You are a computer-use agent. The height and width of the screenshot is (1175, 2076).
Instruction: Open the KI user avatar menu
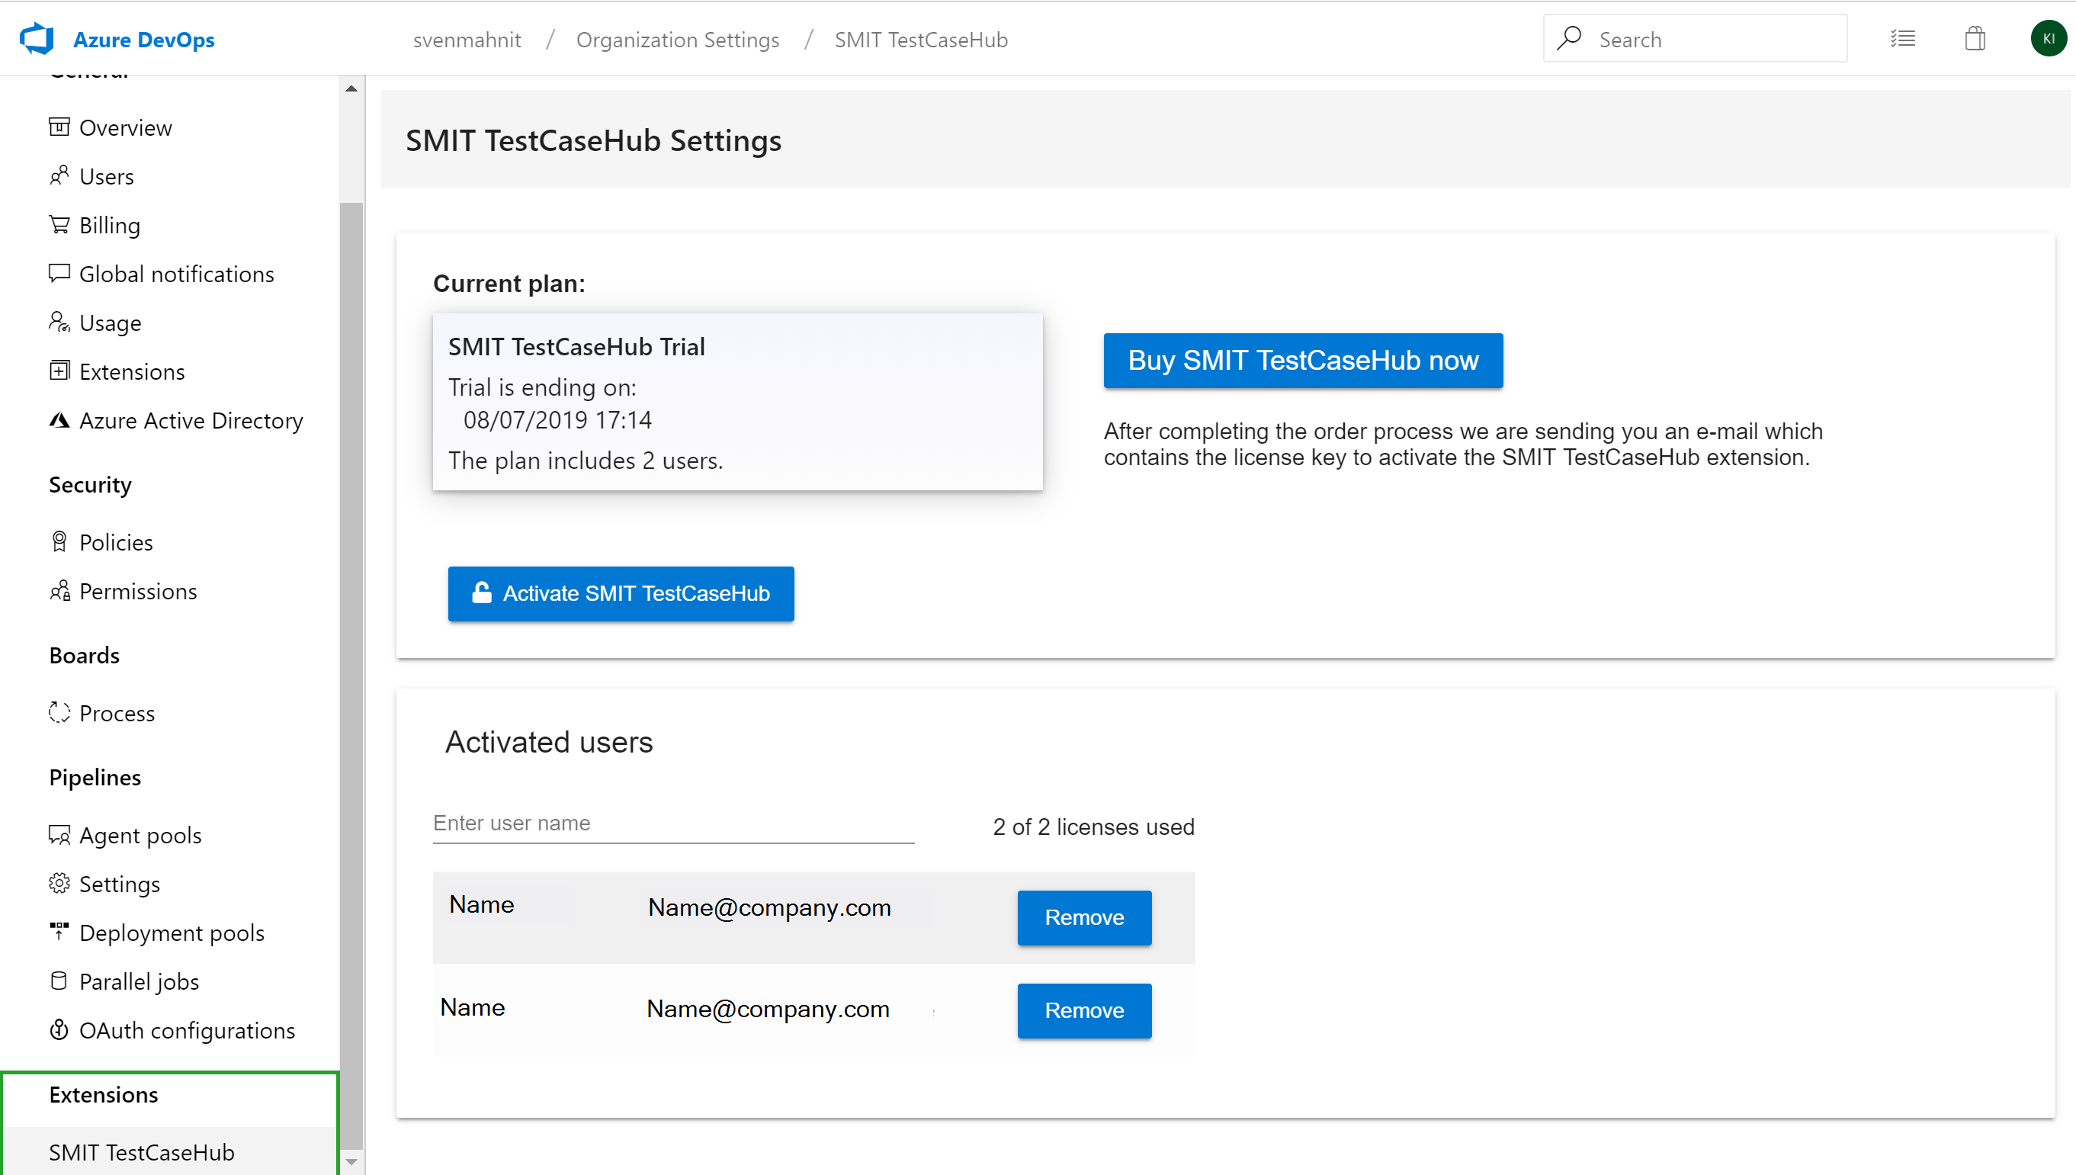pos(2048,39)
